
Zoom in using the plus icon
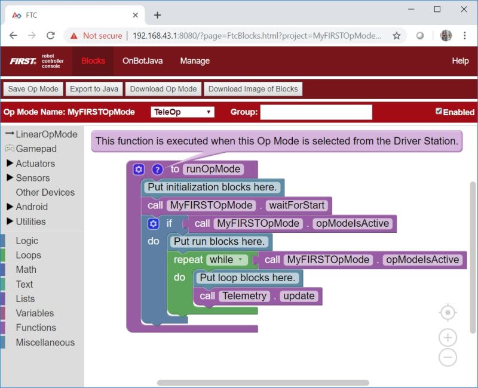click(x=448, y=337)
